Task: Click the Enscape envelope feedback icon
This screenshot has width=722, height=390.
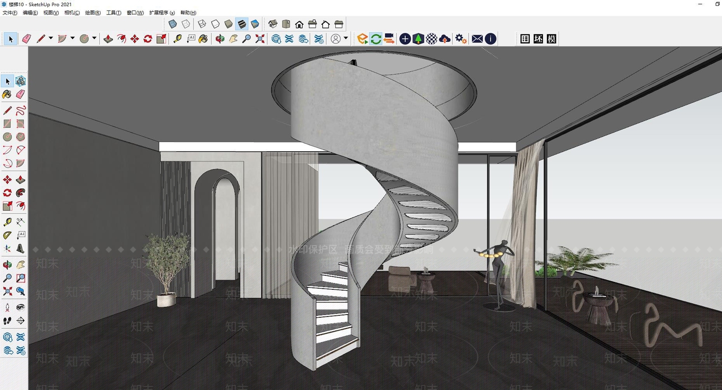Action: [477, 39]
